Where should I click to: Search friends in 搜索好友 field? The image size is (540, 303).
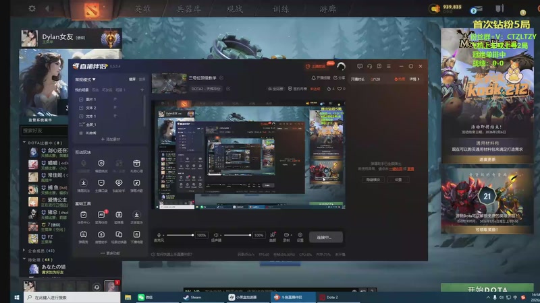click(x=45, y=131)
